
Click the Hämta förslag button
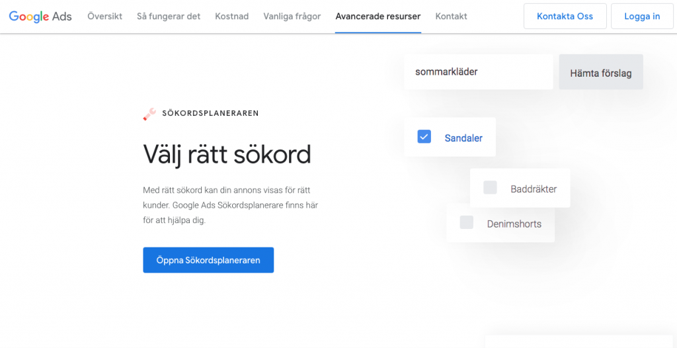click(600, 72)
